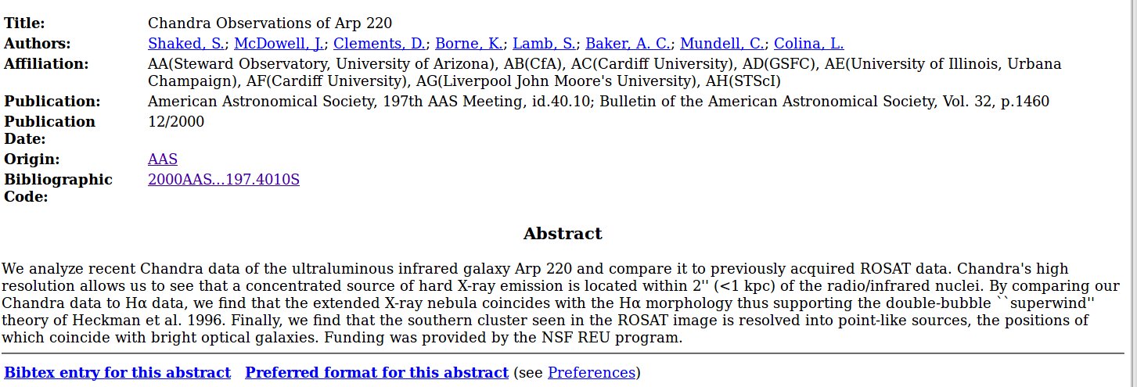Image resolution: width=1137 pixels, height=387 pixels.
Task: Open the Preferences link
Action: pos(591,372)
